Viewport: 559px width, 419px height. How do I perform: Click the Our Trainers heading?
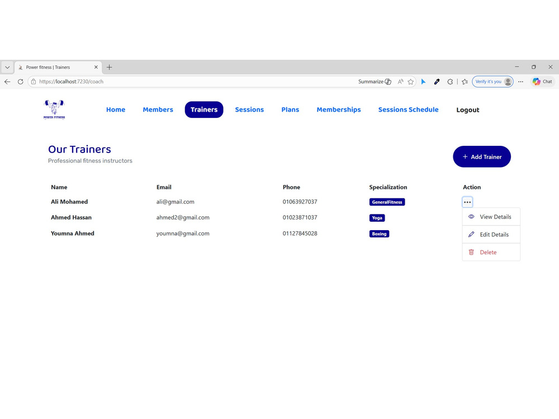[x=79, y=149]
